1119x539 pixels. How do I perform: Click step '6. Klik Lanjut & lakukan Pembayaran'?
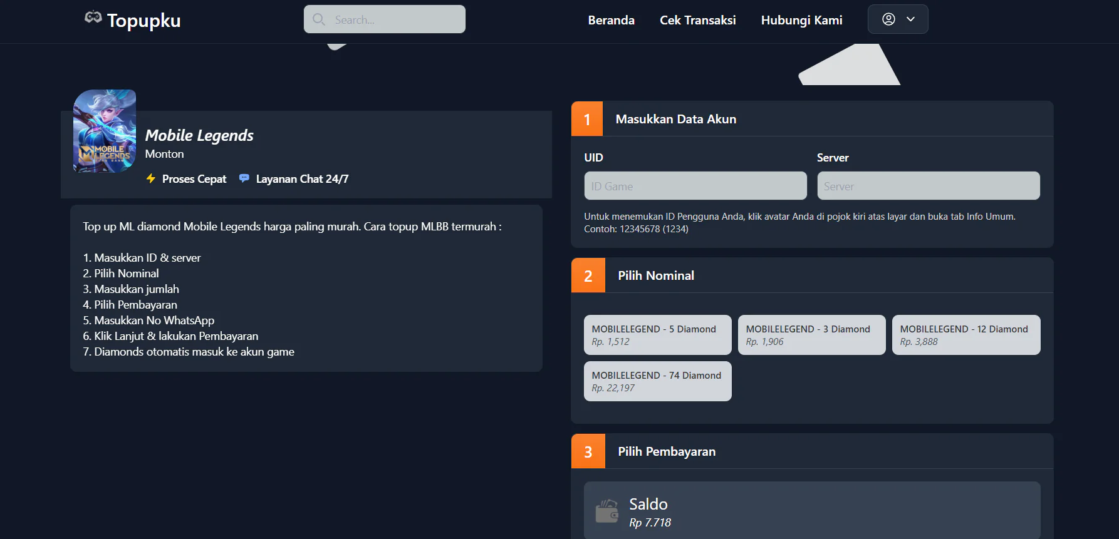tap(170, 336)
